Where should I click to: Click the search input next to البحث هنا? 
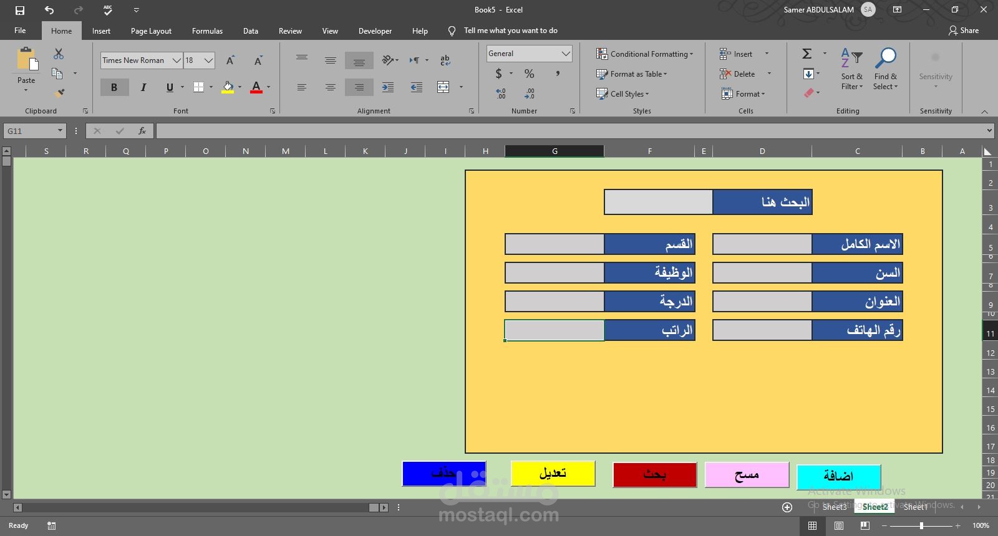[x=659, y=202]
